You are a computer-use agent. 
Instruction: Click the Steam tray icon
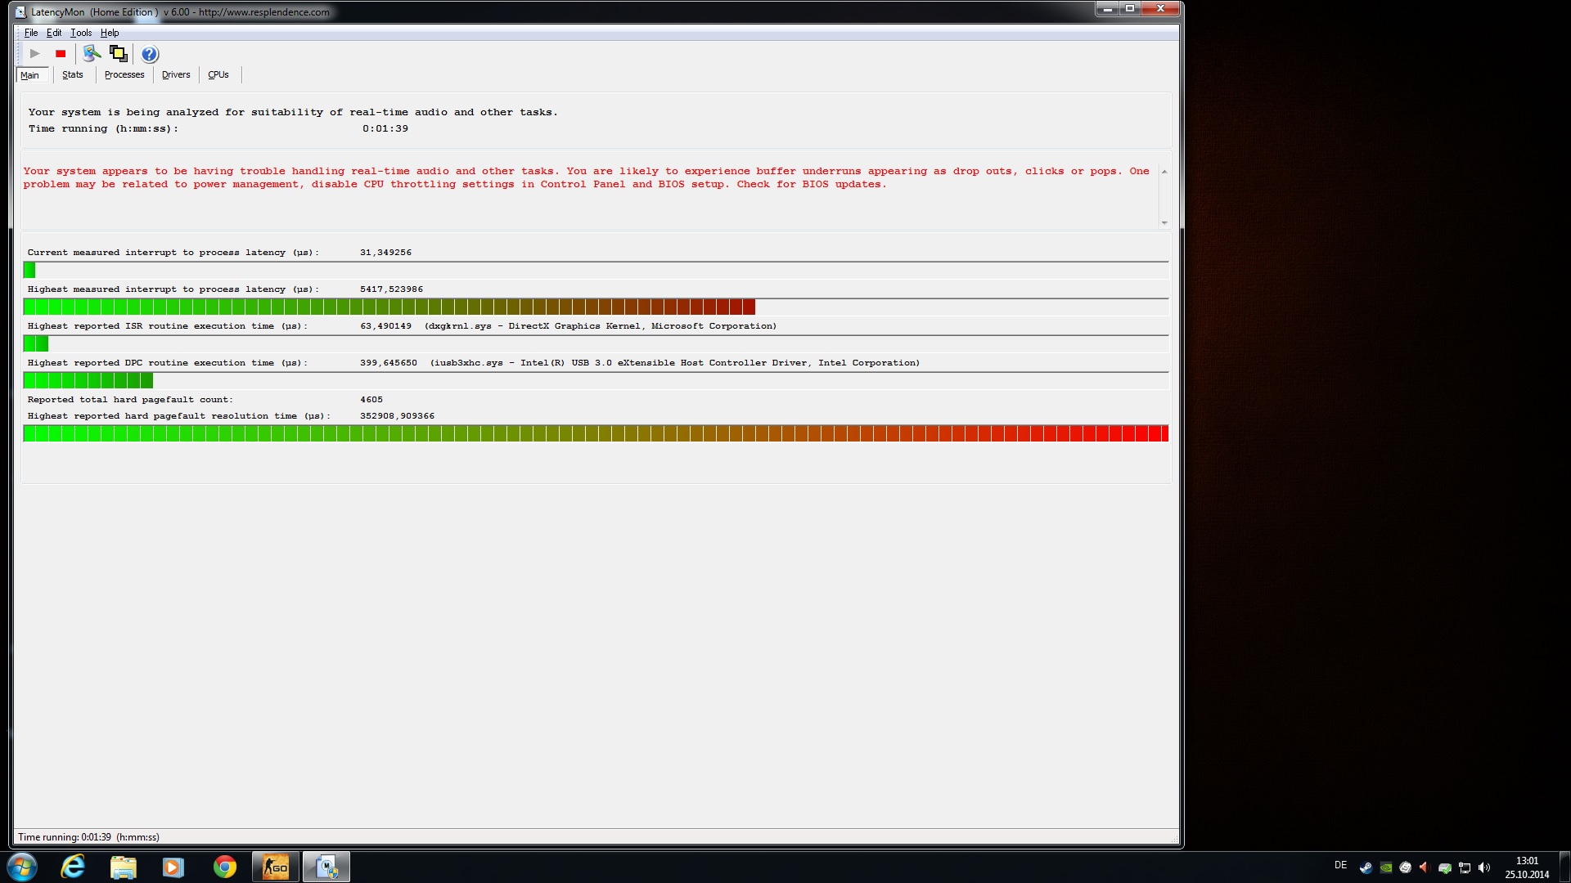point(1366,867)
